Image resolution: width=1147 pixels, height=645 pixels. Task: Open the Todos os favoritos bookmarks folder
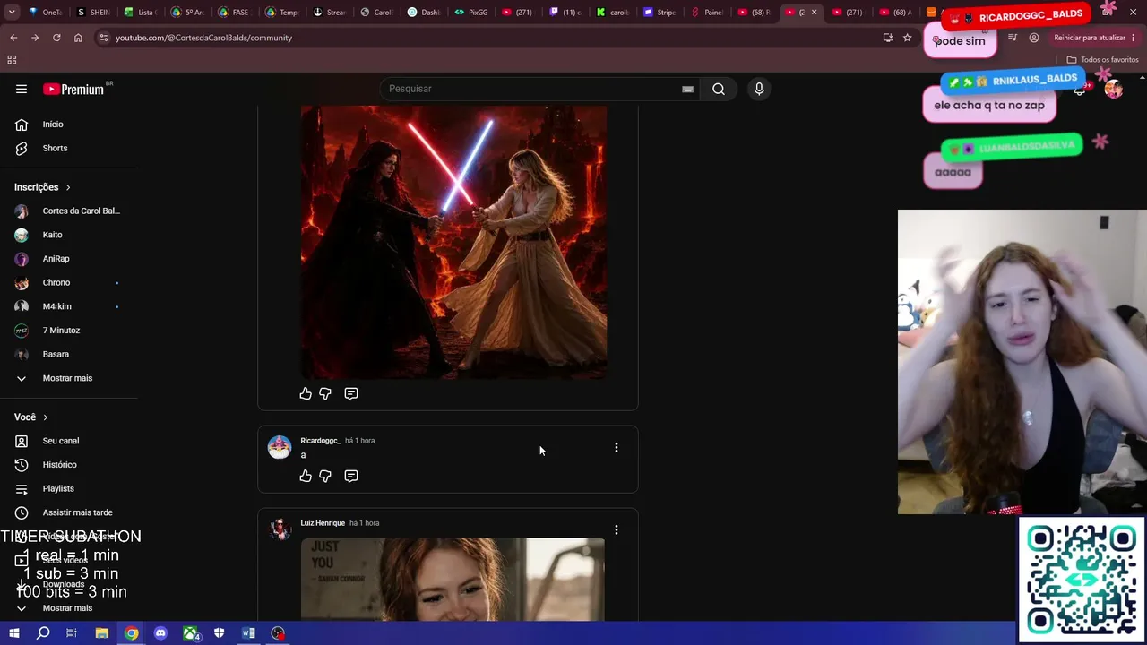point(1102,60)
